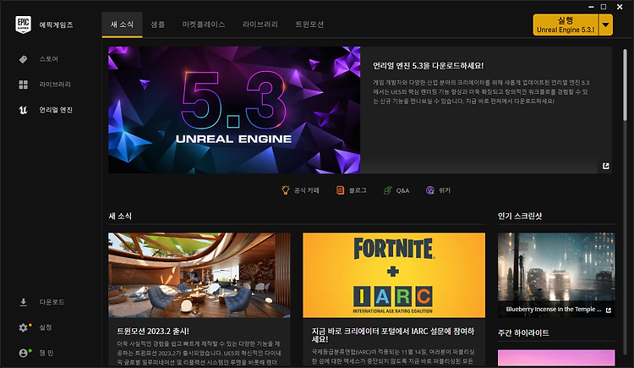The height and width of the screenshot is (368, 634).
Task: Switch to the 트윈모션 tab
Action: coord(309,25)
